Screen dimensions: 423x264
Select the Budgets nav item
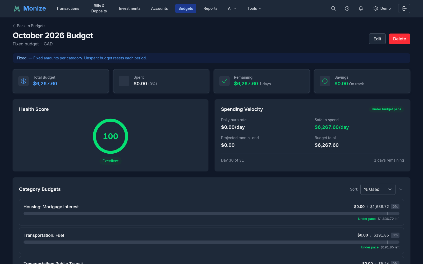point(186,8)
